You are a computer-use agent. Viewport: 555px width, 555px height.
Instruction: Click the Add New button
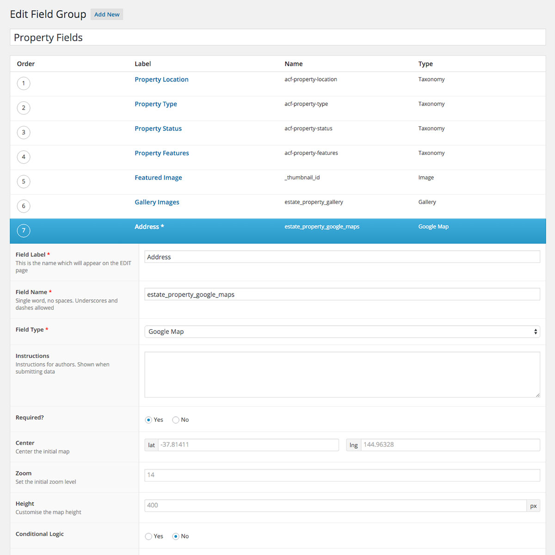[x=107, y=14]
